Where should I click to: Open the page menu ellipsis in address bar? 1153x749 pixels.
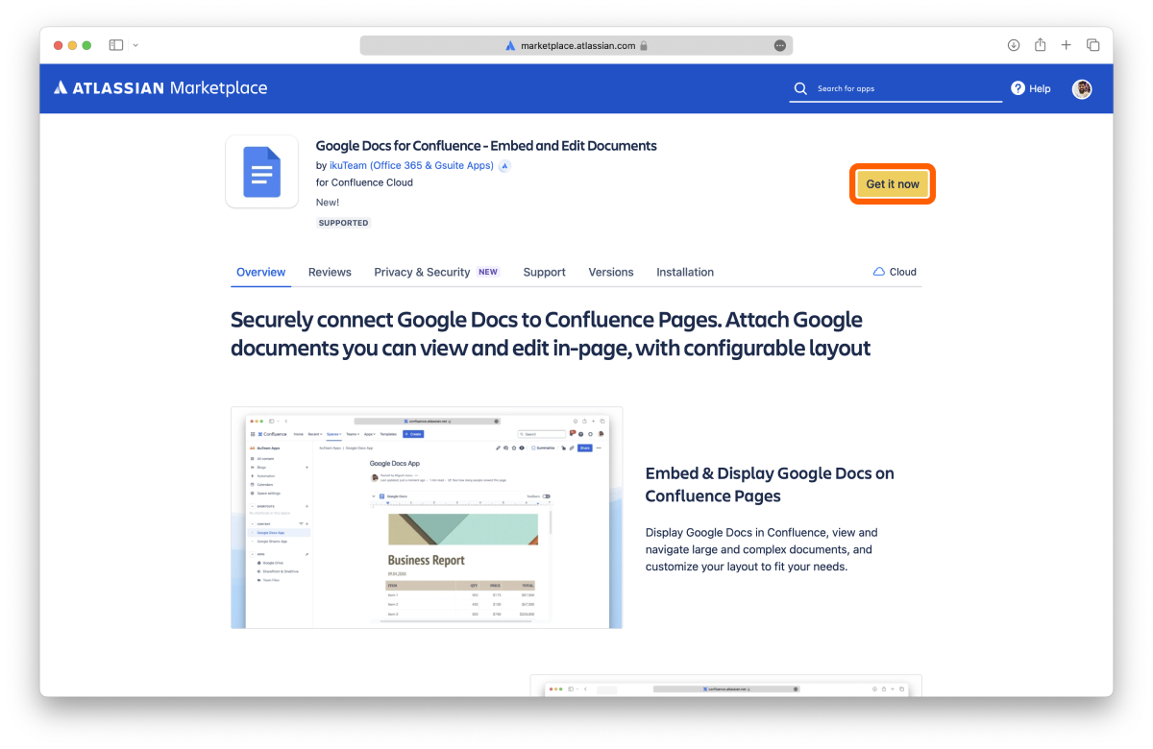point(779,45)
